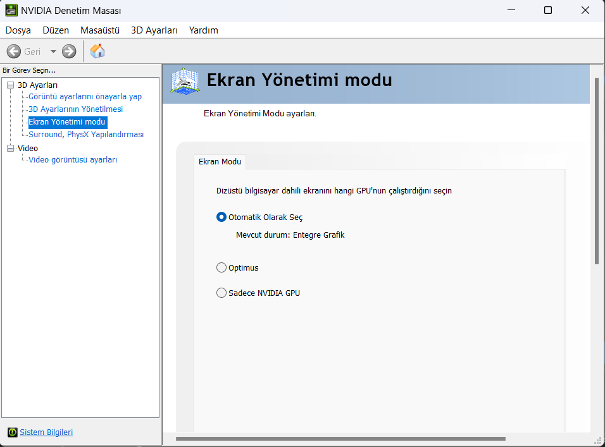Viewport: 605px width, 447px height.
Task: Maximize the NVIDIA Denetim Masası window
Action: pos(548,10)
